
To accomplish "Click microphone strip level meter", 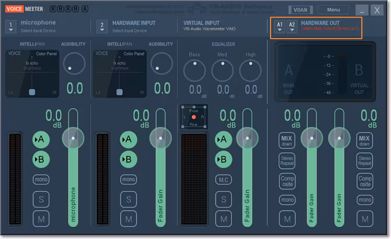I will pos(15,180).
